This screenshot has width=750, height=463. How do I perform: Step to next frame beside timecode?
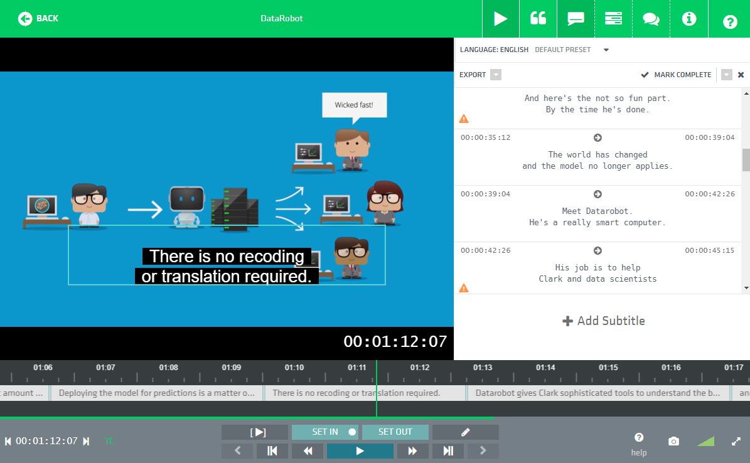coord(86,441)
